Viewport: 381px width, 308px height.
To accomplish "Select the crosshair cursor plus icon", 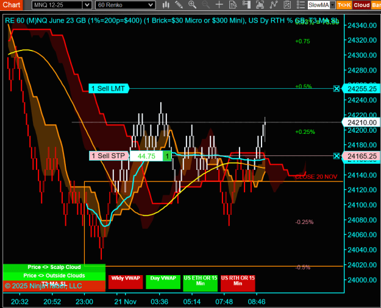I will click(219, 5).
